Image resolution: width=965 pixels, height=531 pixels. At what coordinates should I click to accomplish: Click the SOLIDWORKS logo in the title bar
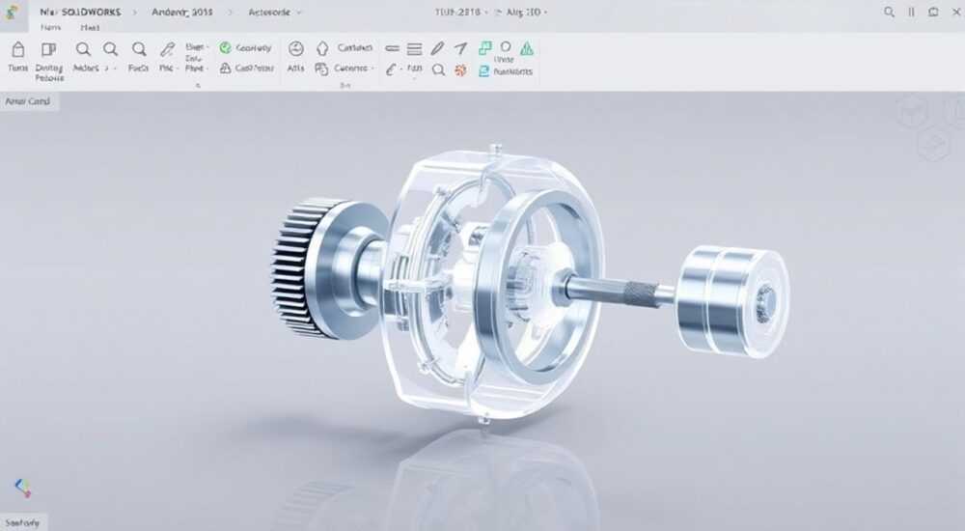[12, 13]
